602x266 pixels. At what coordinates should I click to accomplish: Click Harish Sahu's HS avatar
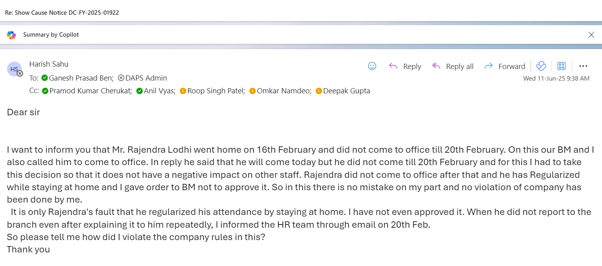[x=14, y=69]
